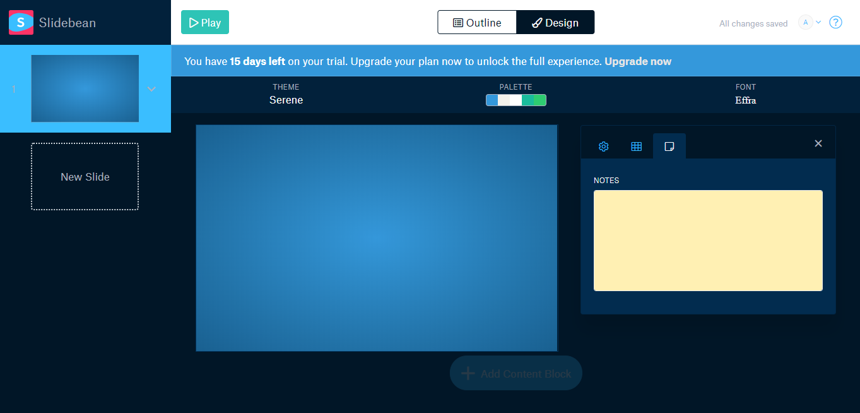Click the All changes saved status

point(753,23)
